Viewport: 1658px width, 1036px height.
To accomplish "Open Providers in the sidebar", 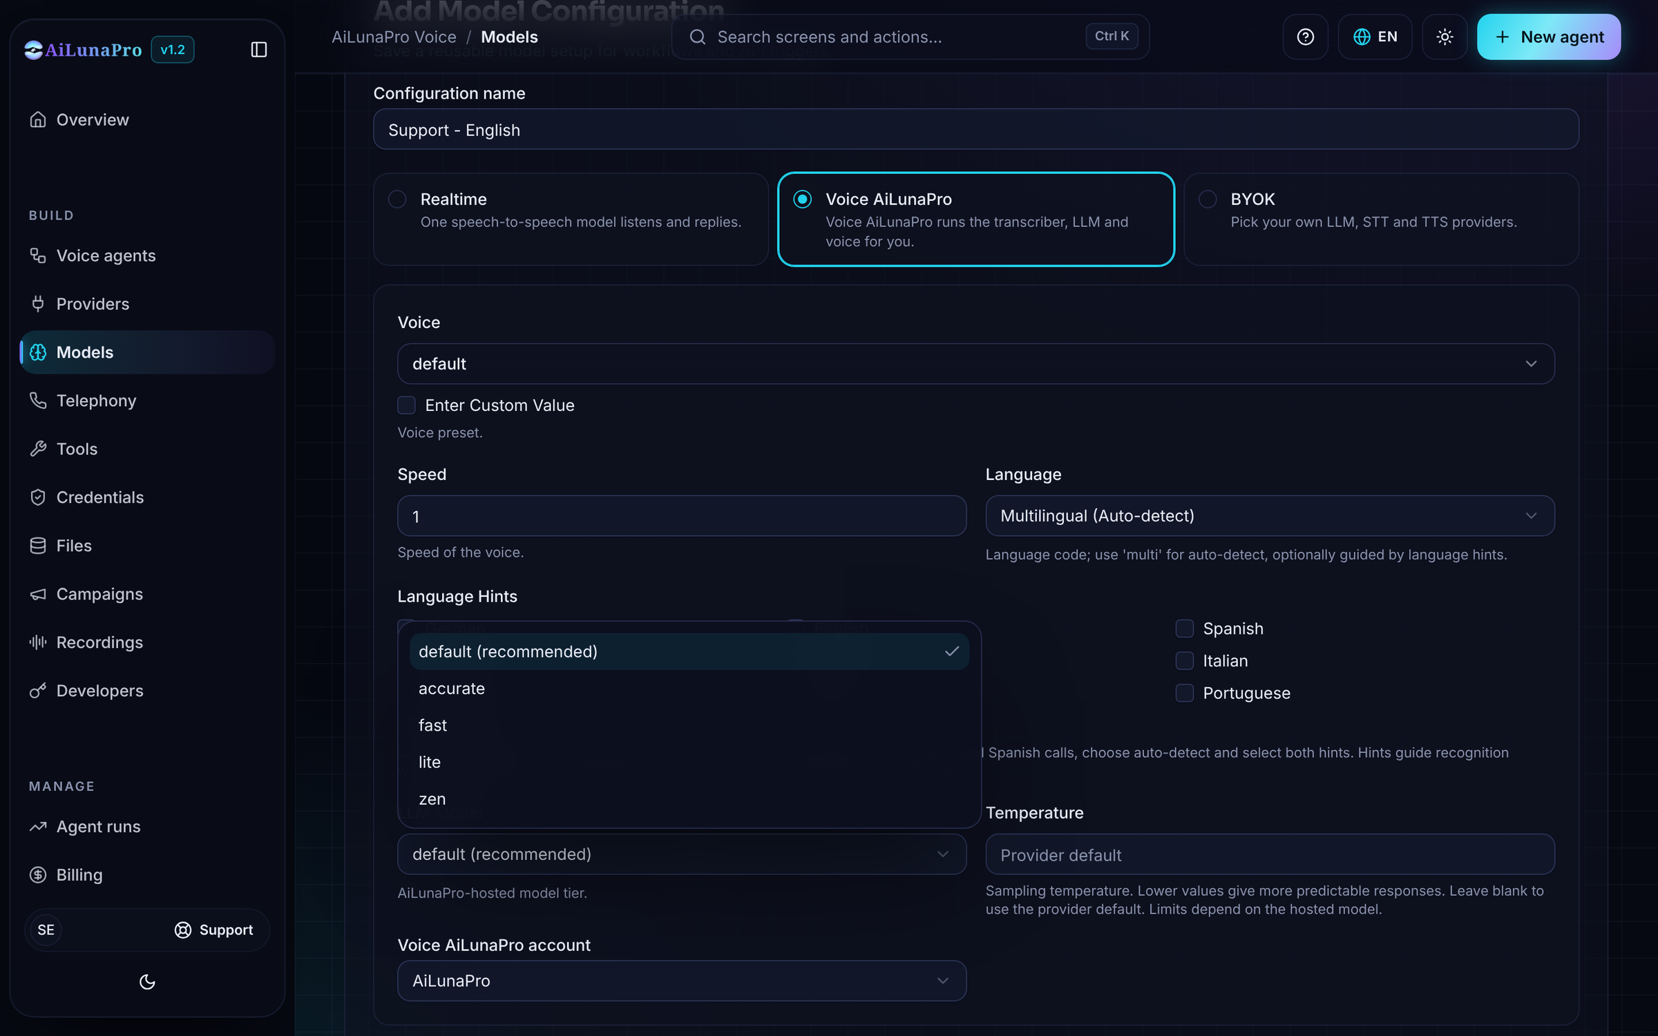I will click(x=147, y=304).
